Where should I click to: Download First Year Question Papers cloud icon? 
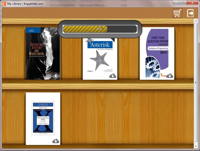coord(170,76)
